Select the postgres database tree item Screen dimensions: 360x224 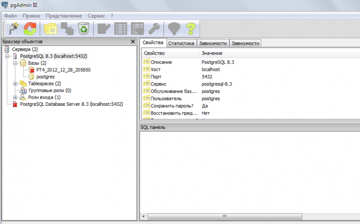click(x=45, y=77)
